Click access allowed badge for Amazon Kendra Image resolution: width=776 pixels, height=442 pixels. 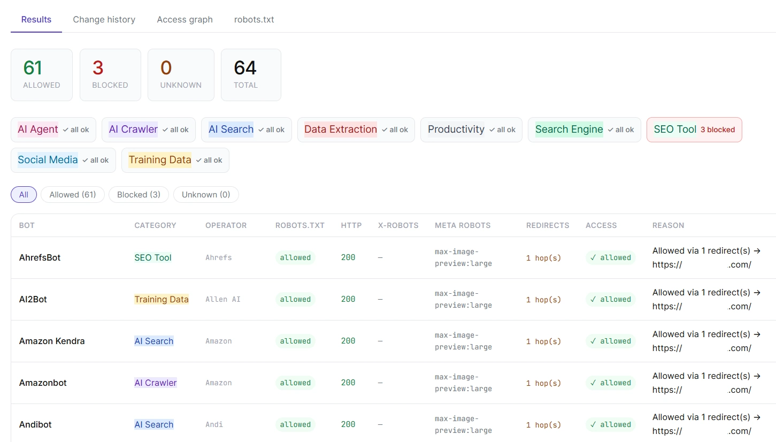tap(611, 341)
